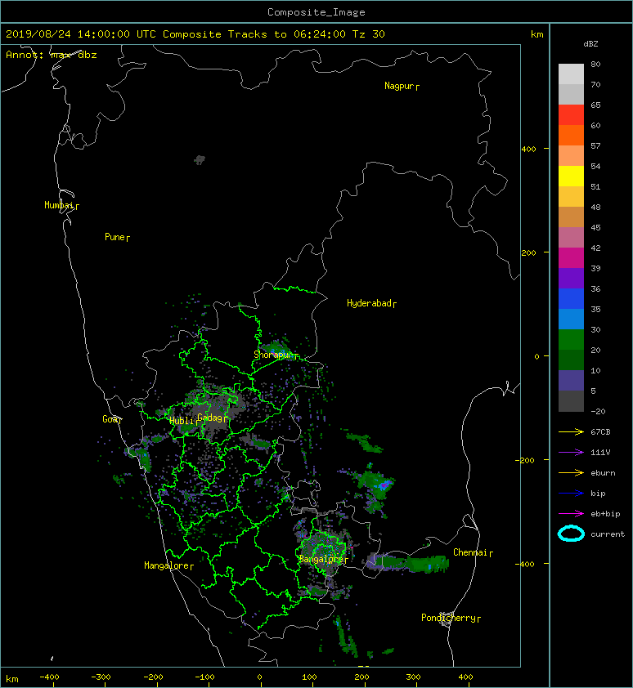Click the Mangalore city label

pos(168,565)
